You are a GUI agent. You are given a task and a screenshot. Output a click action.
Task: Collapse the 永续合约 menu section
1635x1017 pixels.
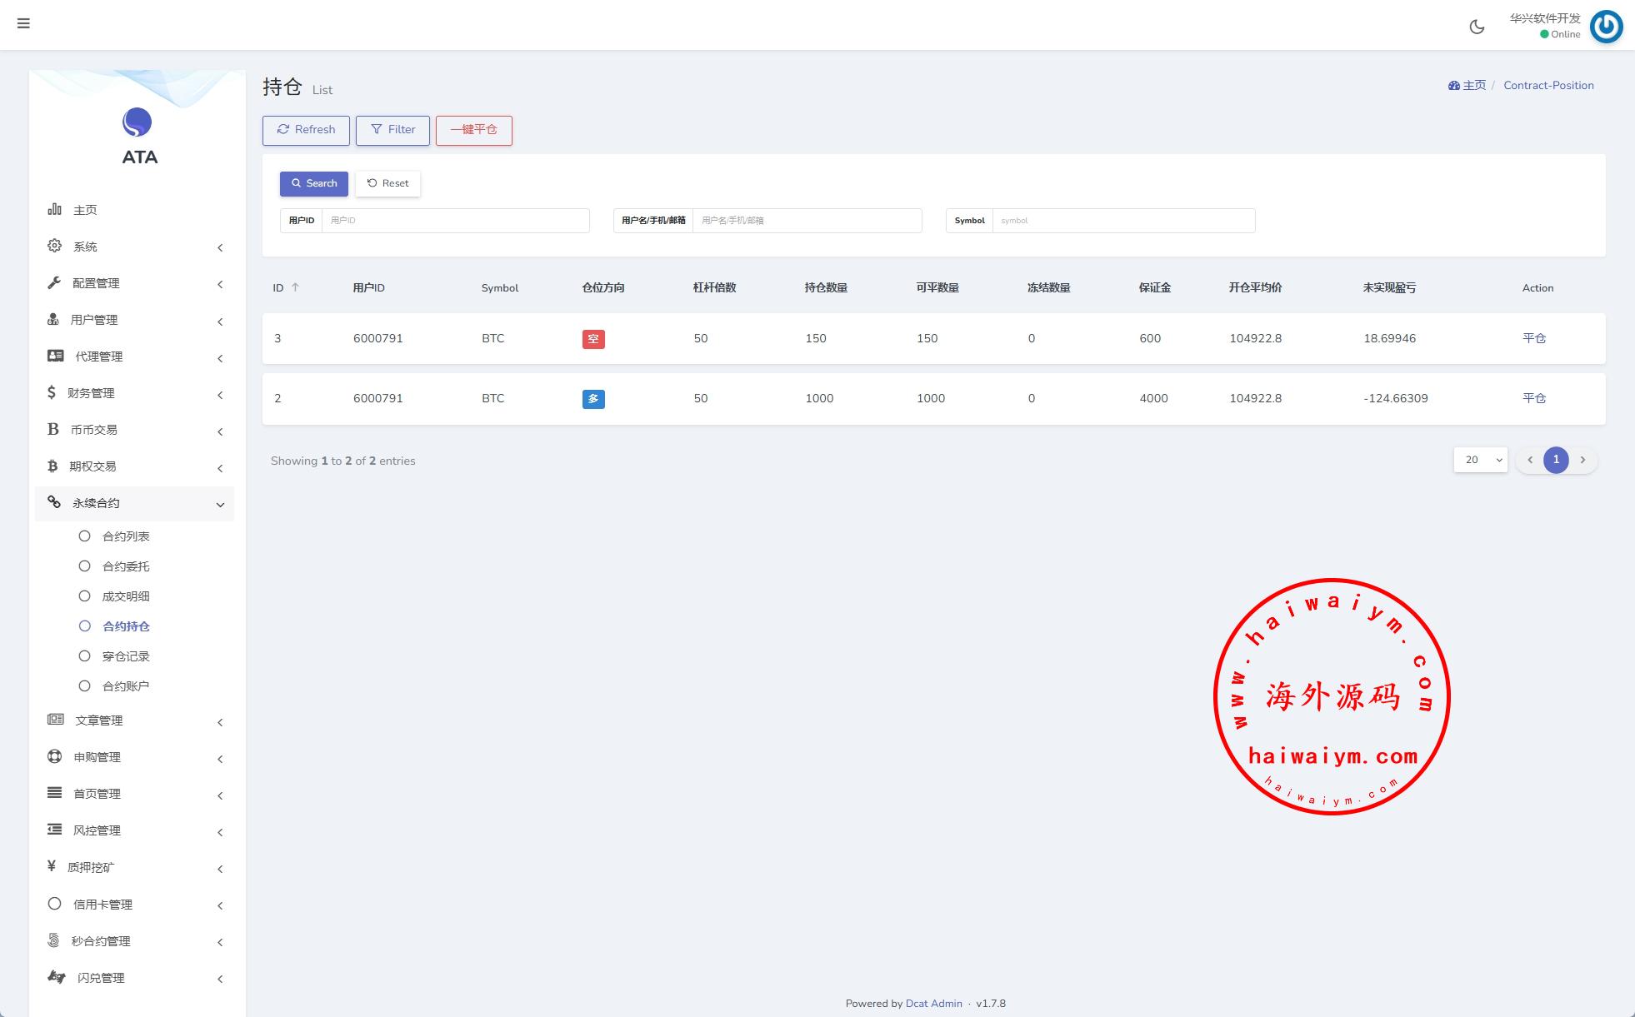(220, 505)
